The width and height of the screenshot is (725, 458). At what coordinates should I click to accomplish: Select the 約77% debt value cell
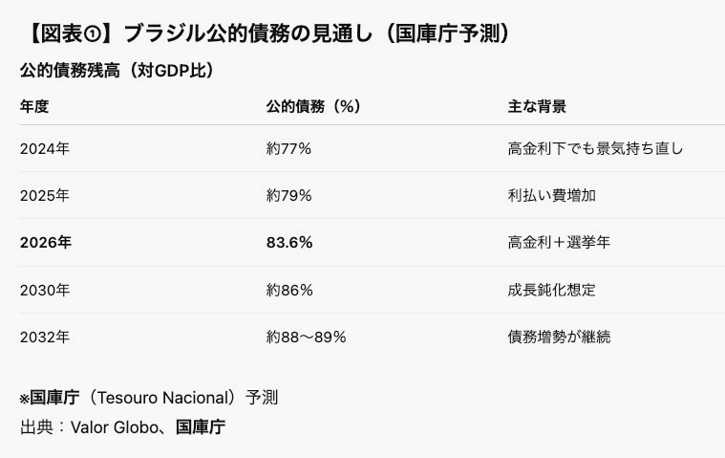click(x=288, y=148)
